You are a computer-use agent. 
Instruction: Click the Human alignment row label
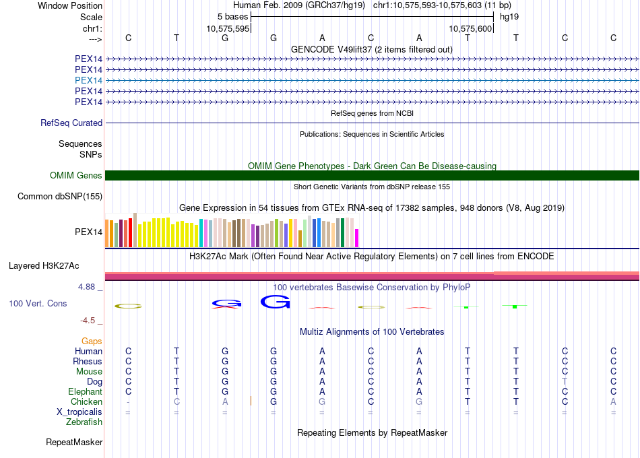click(88, 352)
